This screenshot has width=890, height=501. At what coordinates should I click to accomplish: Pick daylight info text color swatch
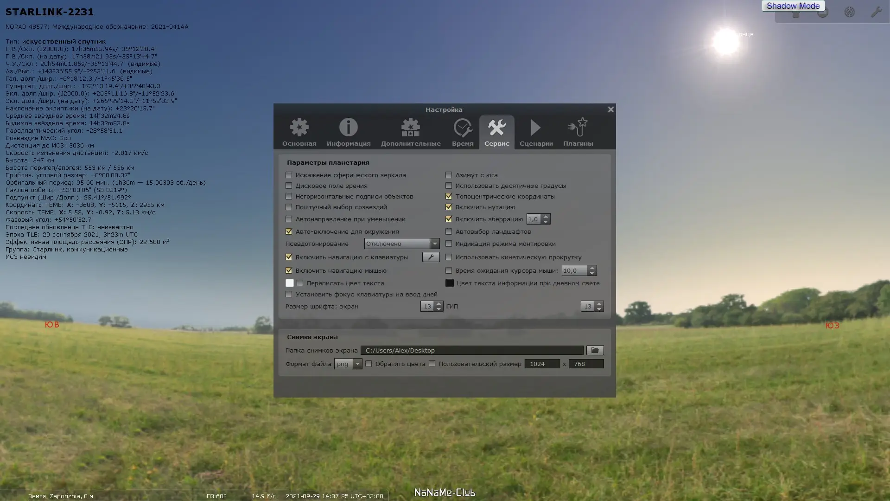pos(449,283)
